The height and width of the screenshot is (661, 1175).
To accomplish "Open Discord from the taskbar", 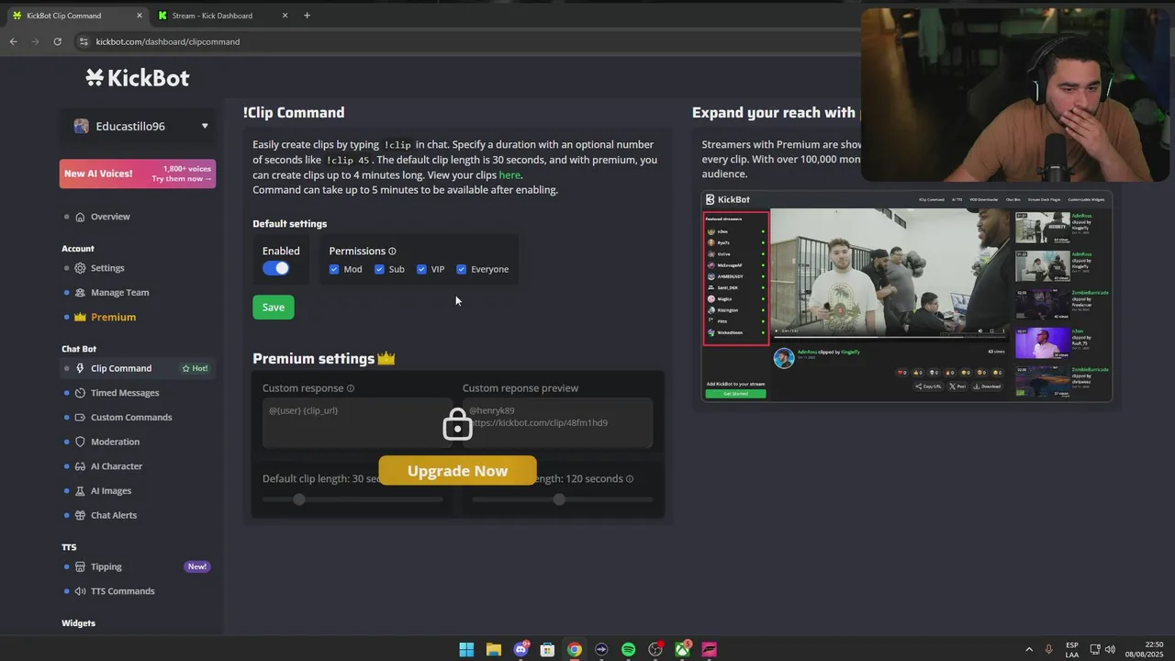I will pos(520,649).
